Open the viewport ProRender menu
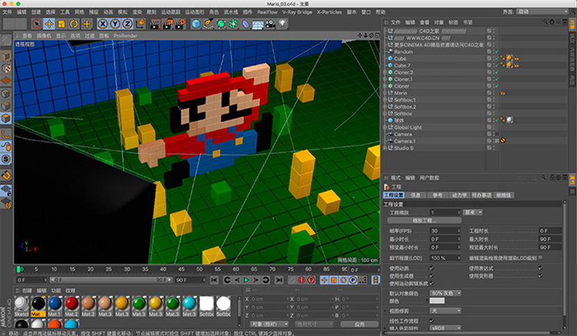The height and width of the screenshot is (336, 577). click(x=126, y=35)
